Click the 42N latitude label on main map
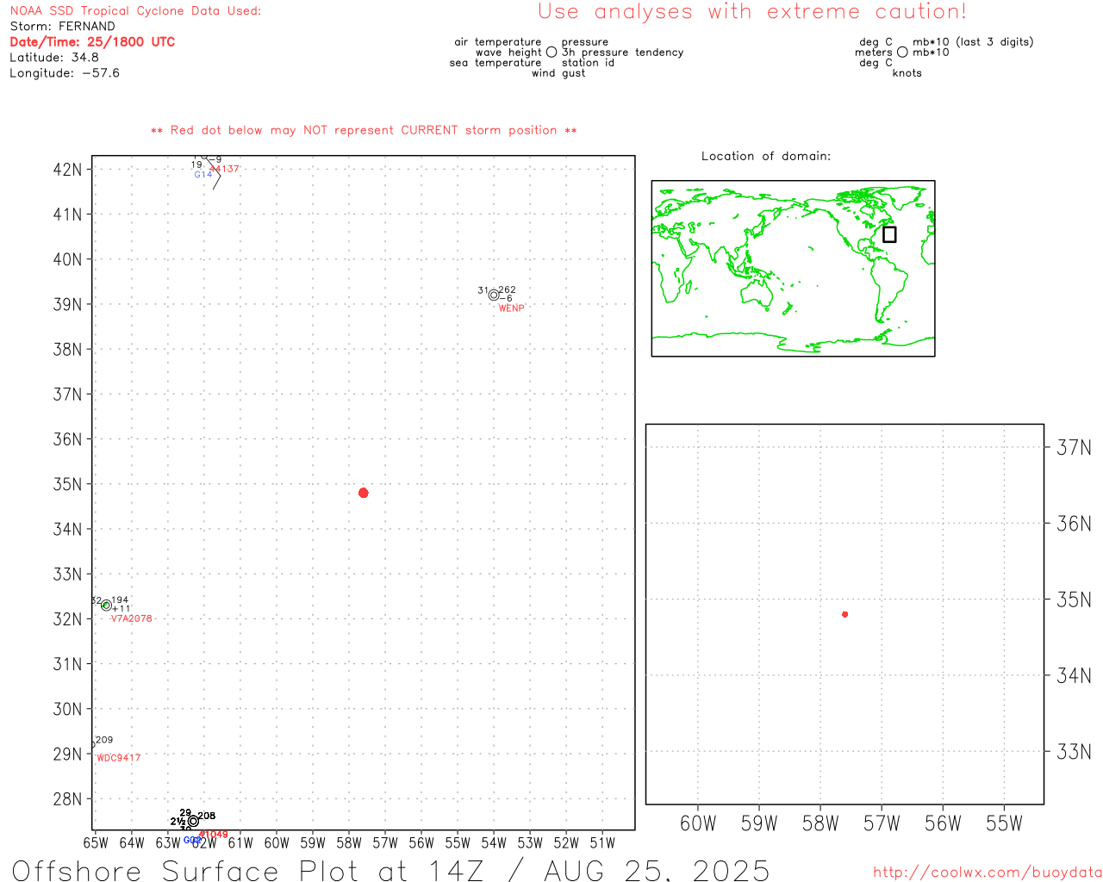Image resolution: width=1103 pixels, height=882 pixels. pos(67,169)
